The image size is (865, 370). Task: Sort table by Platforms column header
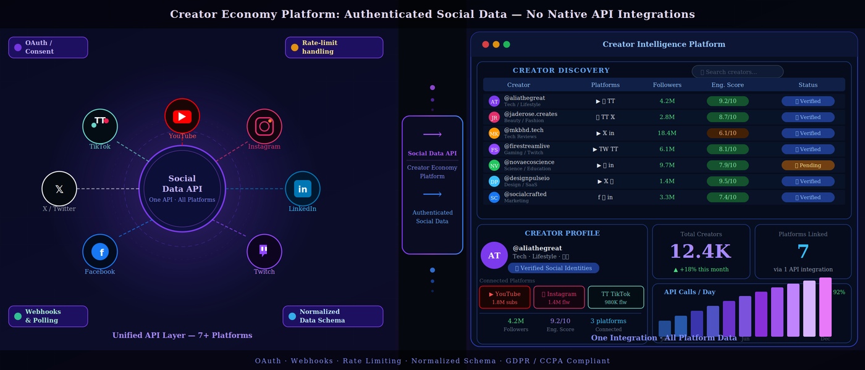(x=605, y=85)
